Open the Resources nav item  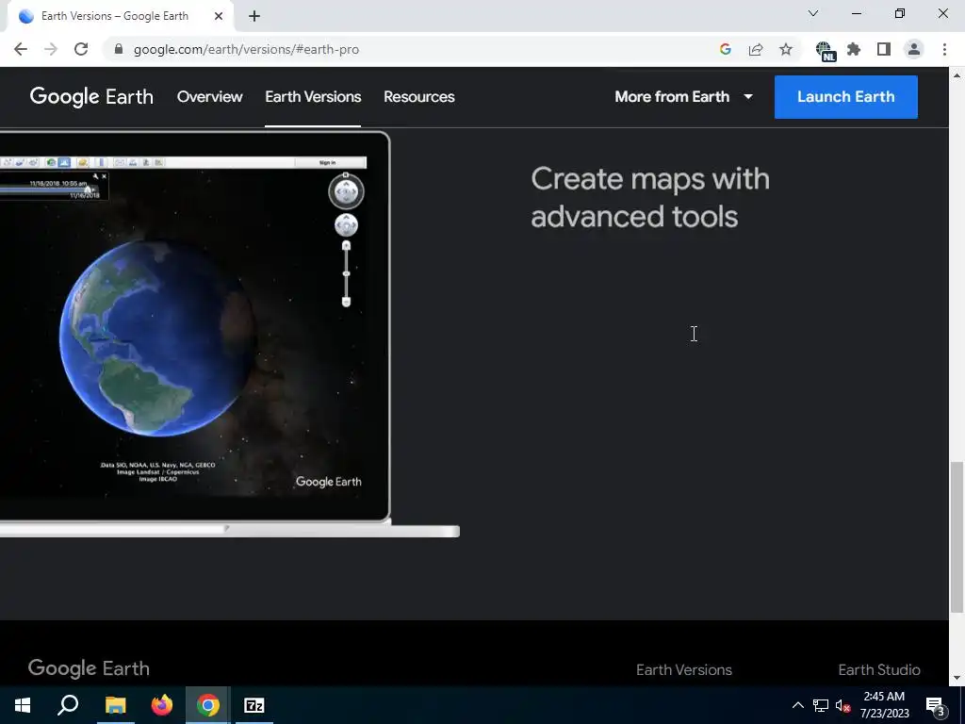coord(419,97)
